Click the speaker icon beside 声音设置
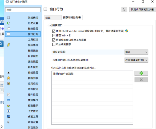The image size is (156, 129). [x=9, y=122]
